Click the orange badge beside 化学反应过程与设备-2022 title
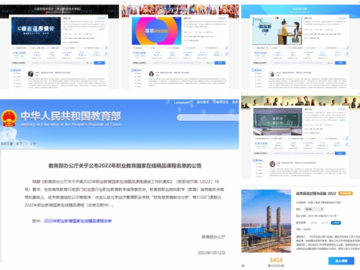360x270 pixels. click(x=346, y=194)
